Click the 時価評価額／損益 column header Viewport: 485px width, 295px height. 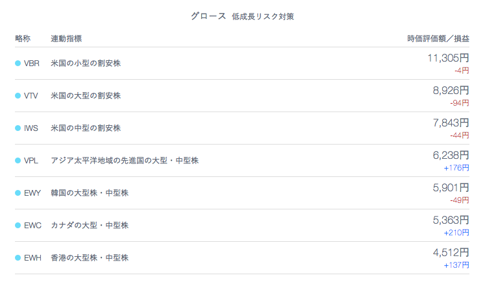(x=438, y=39)
